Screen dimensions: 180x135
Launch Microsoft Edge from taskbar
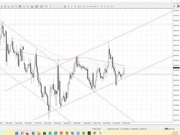(x=33, y=133)
